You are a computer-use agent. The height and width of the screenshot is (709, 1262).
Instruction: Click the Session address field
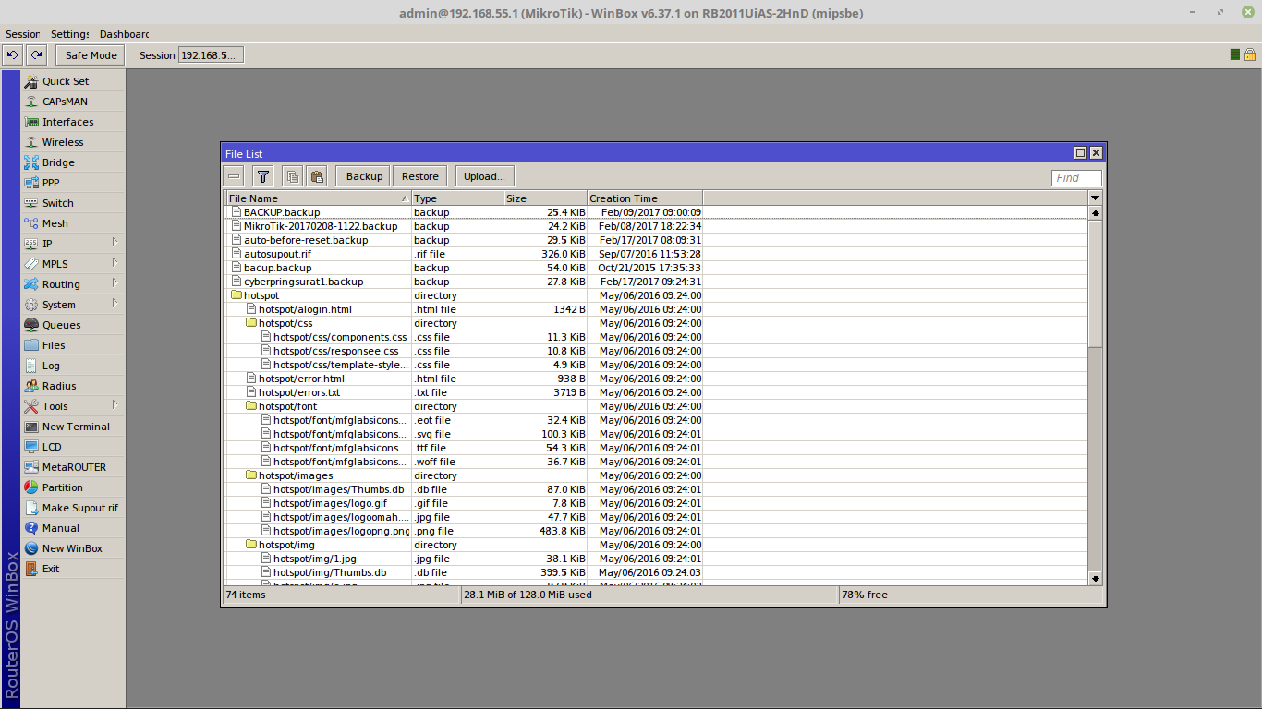pyautogui.click(x=211, y=55)
